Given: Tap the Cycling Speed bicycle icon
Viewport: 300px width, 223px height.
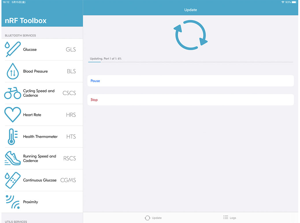Looking at the screenshot, I should pos(13,93).
